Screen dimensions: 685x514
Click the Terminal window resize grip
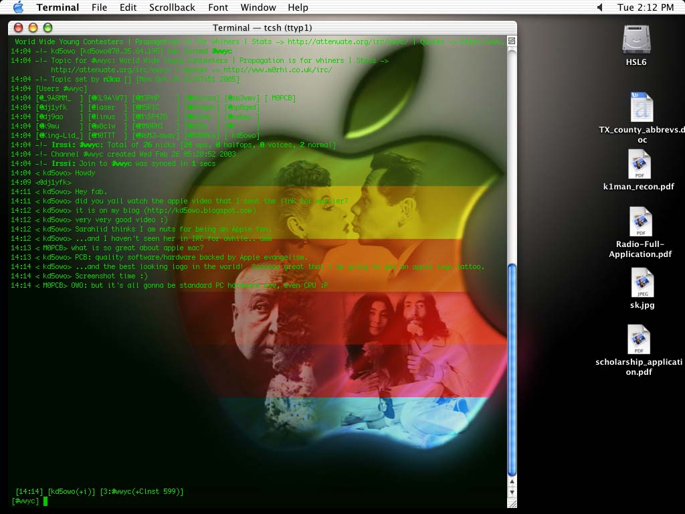512,503
